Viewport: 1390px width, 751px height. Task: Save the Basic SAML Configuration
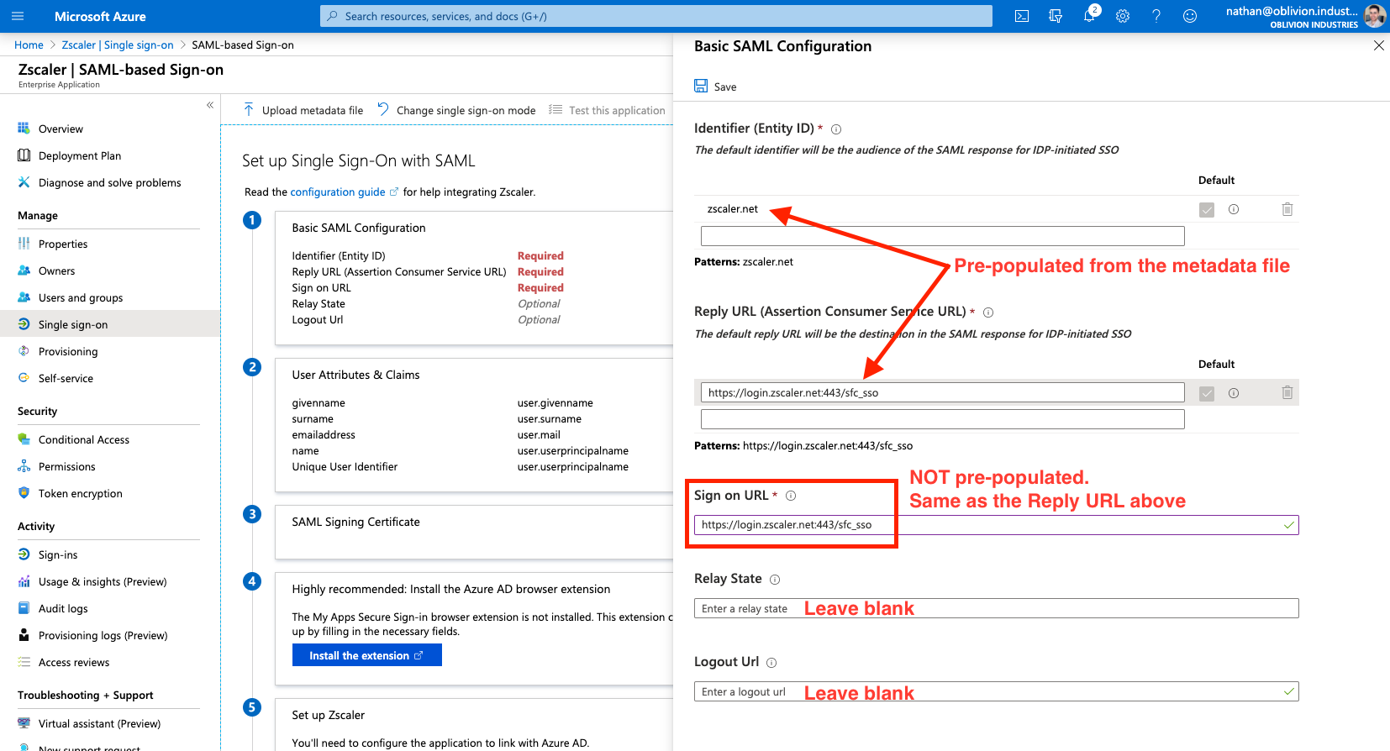(716, 87)
